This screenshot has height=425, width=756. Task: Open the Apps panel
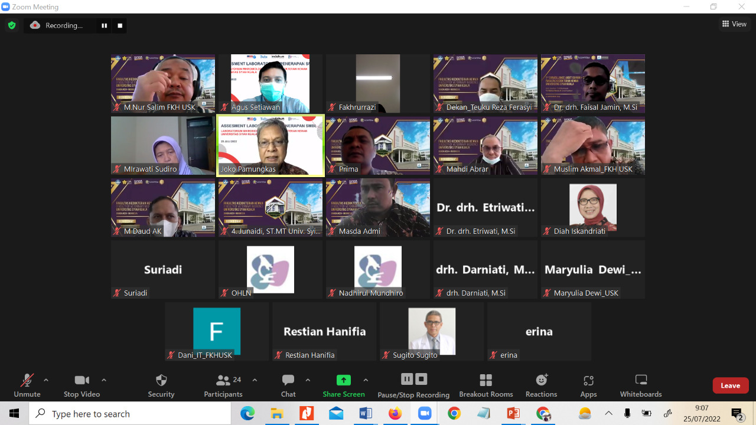(x=588, y=385)
